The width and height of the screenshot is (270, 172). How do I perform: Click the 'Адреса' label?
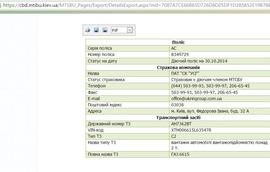[x=95, y=111]
